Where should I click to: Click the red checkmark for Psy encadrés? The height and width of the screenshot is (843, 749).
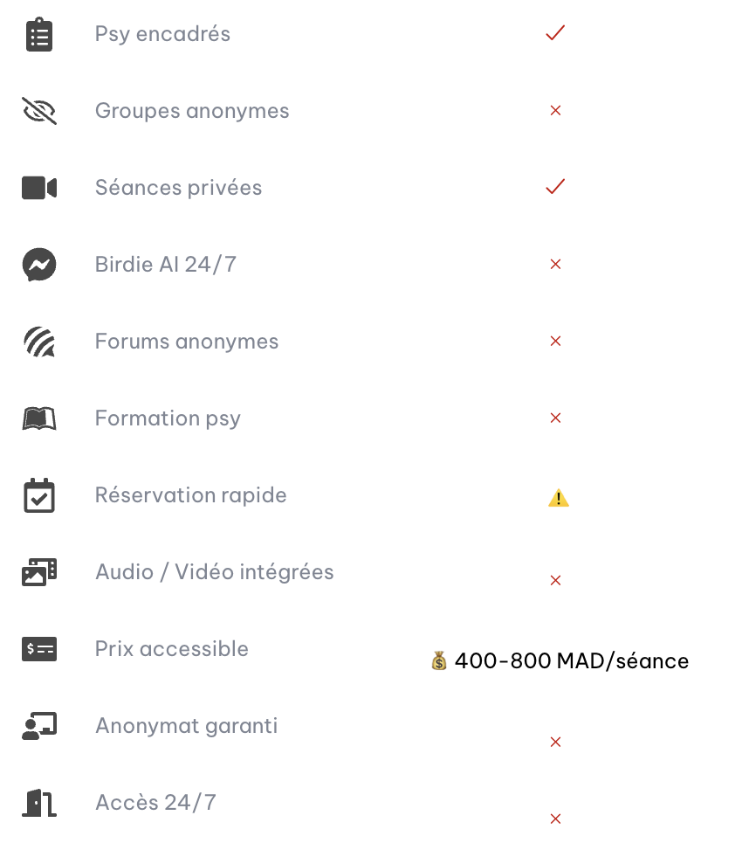coord(555,33)
